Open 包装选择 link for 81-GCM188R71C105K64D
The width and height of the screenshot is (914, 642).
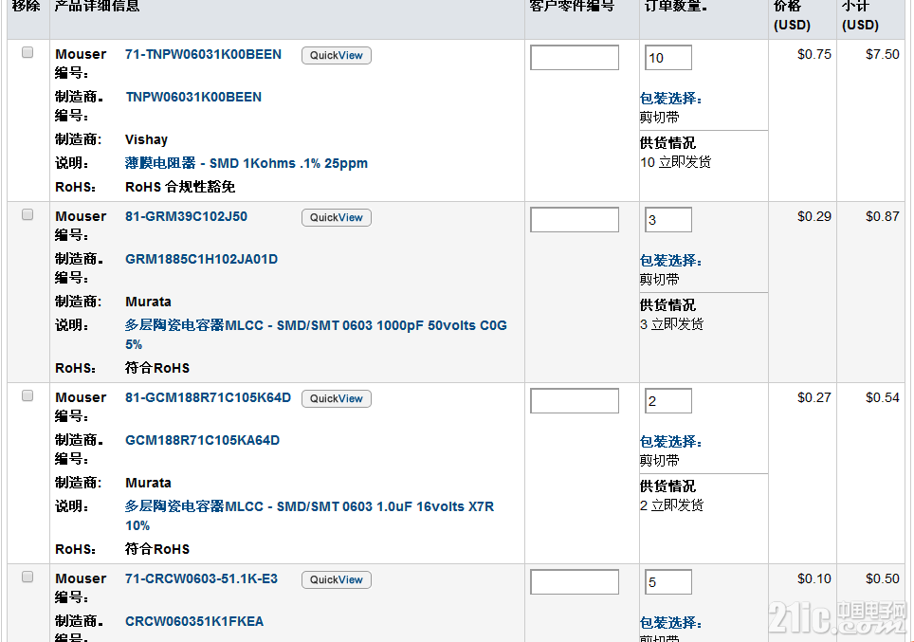pos(671,442)
